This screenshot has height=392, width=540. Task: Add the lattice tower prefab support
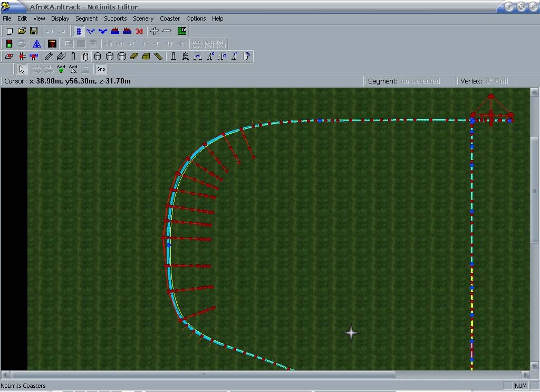point(186,56)
